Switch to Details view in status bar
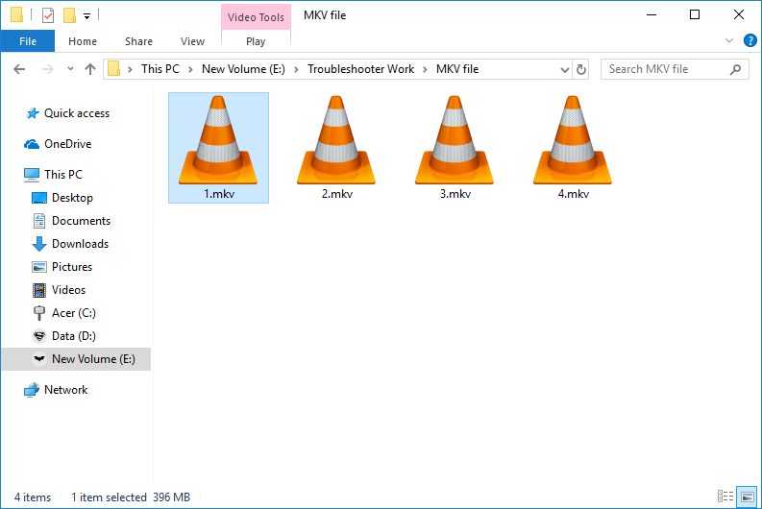The width and height of the screenshot is (762, 509). [725, 496]
